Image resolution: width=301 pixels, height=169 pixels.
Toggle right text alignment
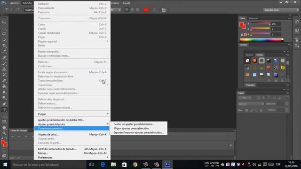138,10
